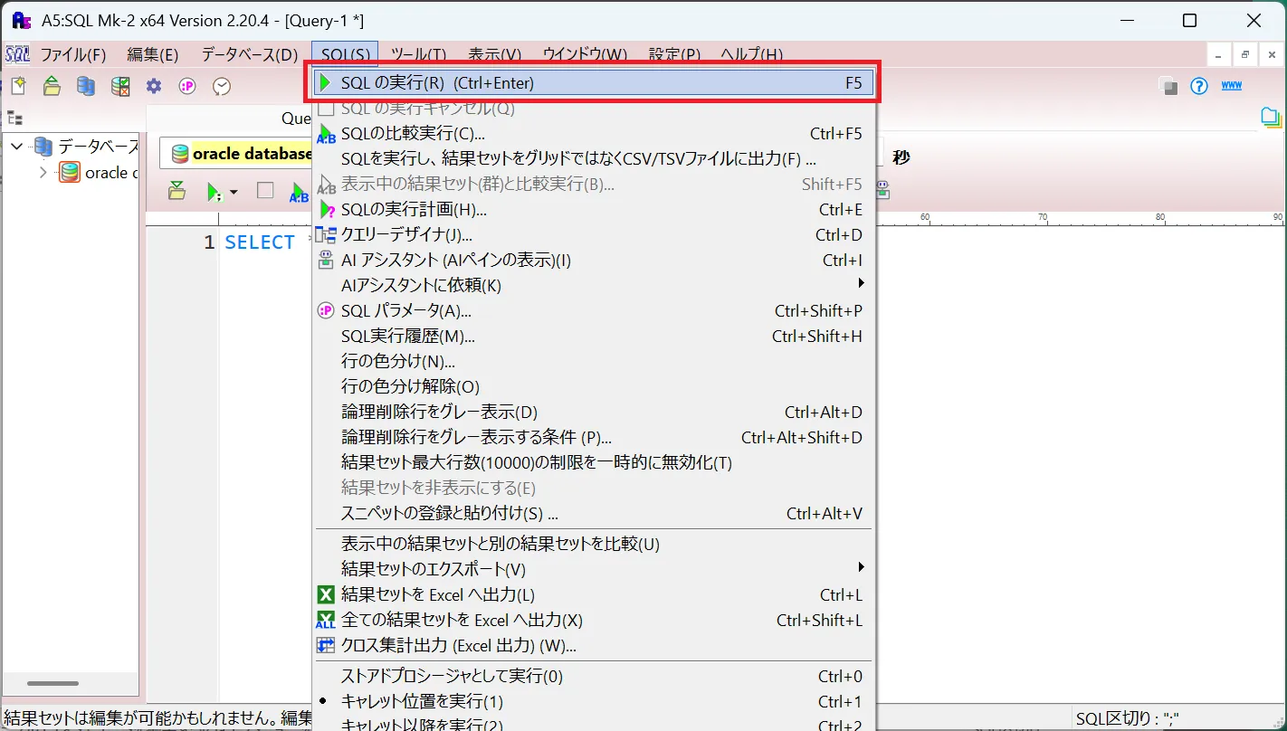Select the oracle connection node in database tree
Image resolution: width=1287 pixels, height=731 pixels.
98,173
